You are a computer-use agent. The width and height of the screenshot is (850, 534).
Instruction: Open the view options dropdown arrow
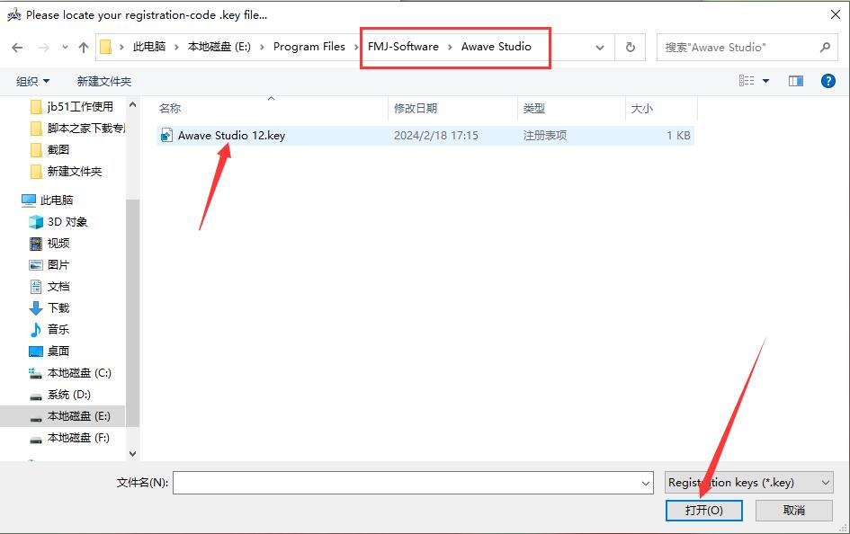pyautogui.click(x=766, y=80)
